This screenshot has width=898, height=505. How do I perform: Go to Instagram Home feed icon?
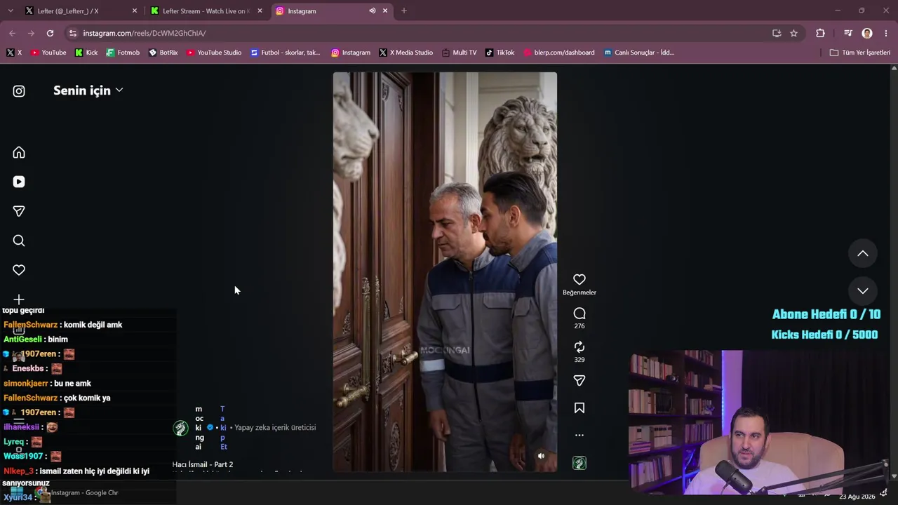(x=19, y=152)
